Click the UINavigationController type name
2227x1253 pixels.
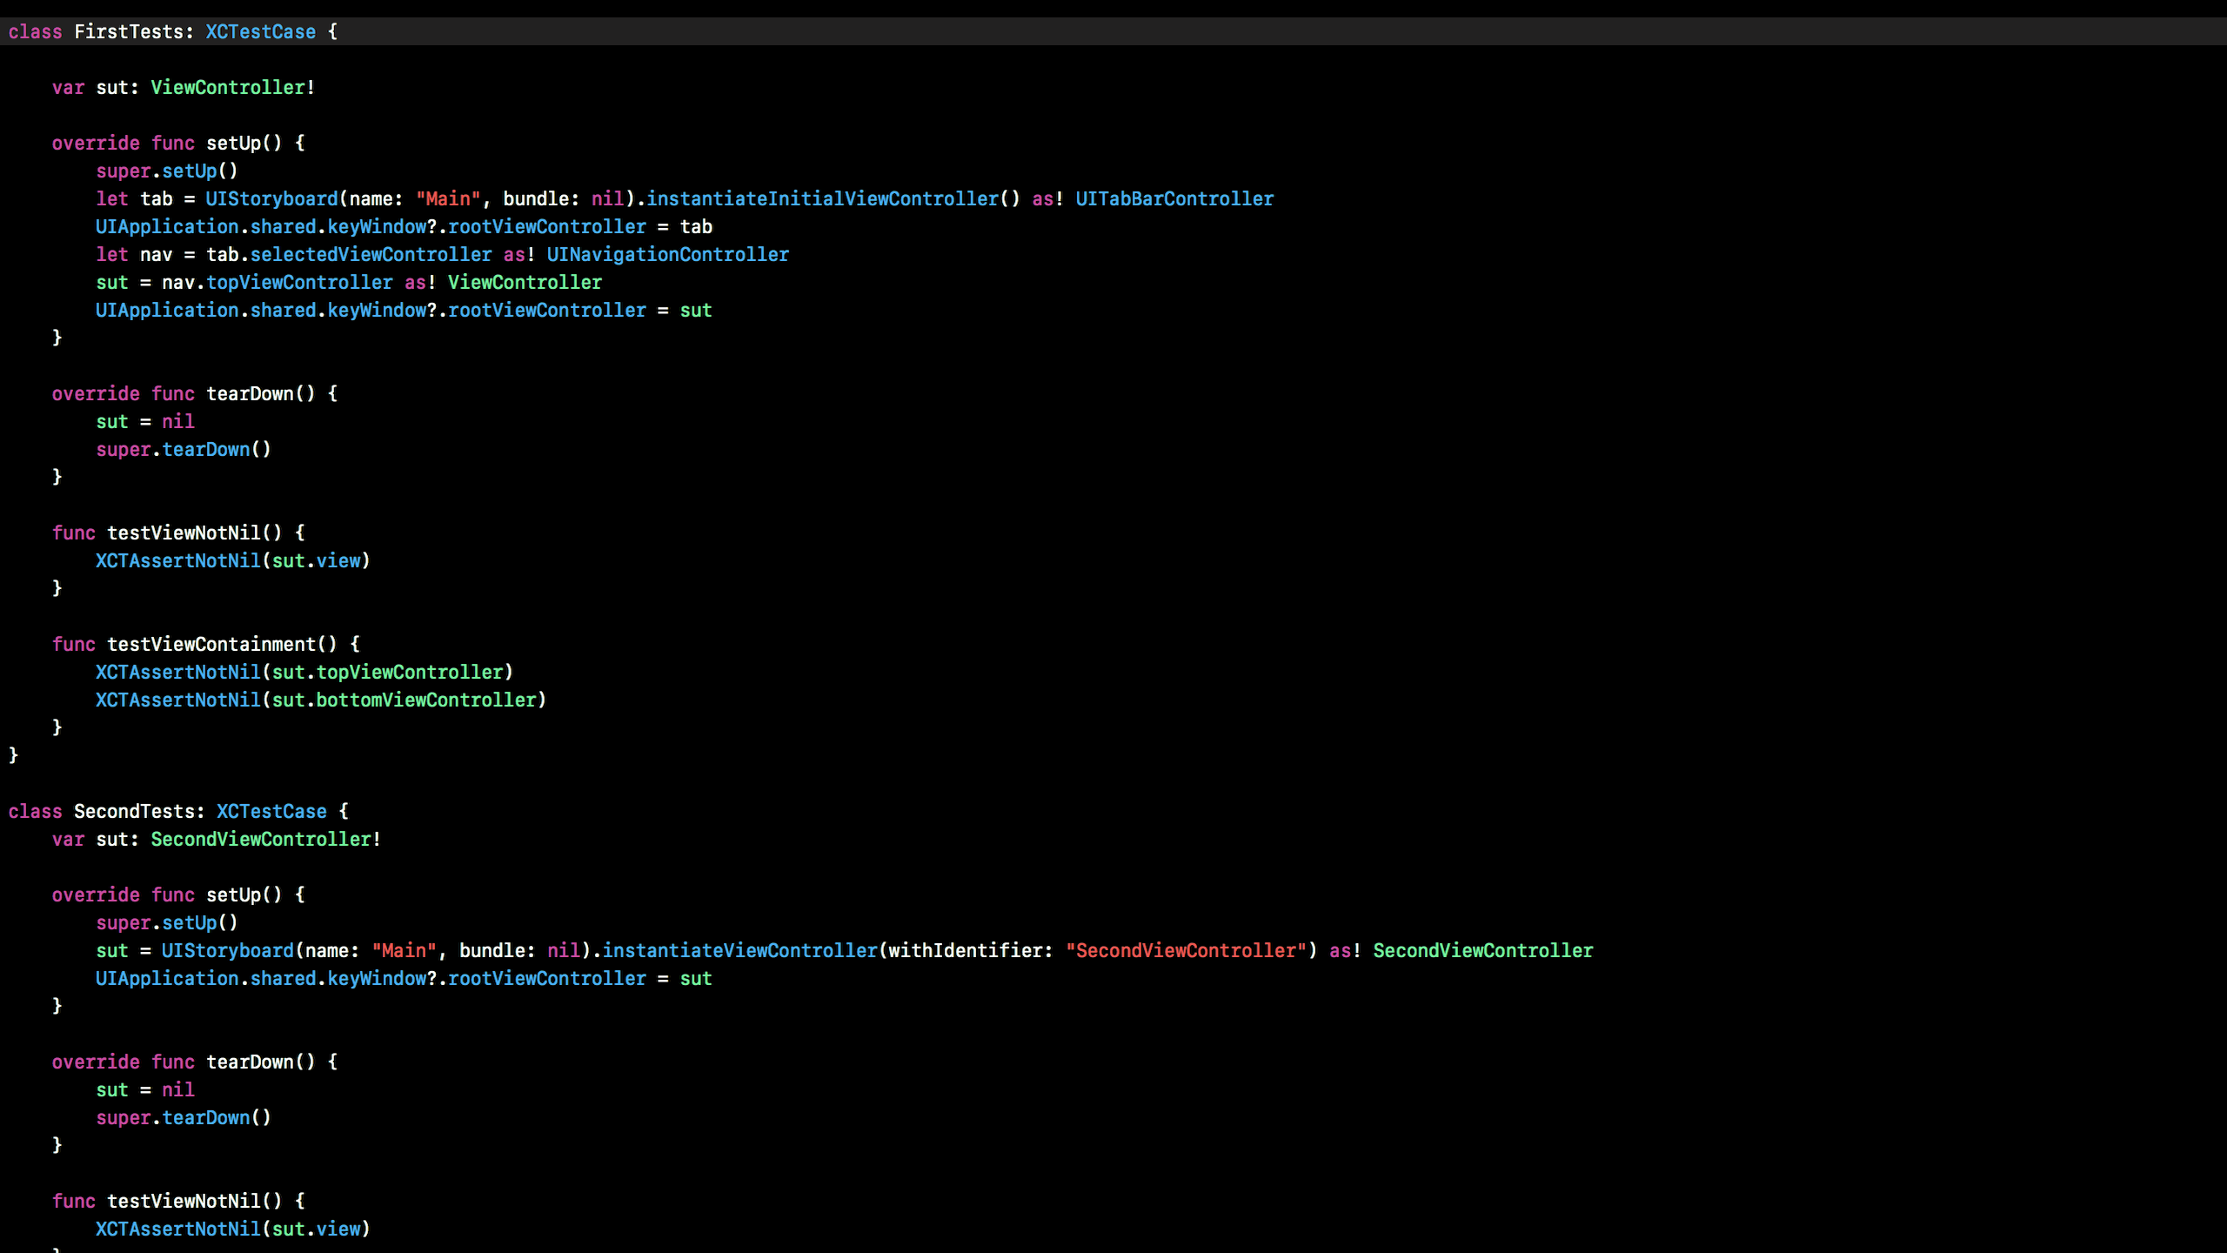click(667, 255)
